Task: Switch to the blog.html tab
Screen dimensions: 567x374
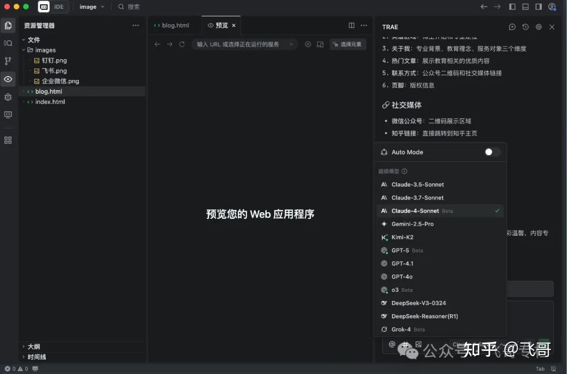Action: pos(172,25)
